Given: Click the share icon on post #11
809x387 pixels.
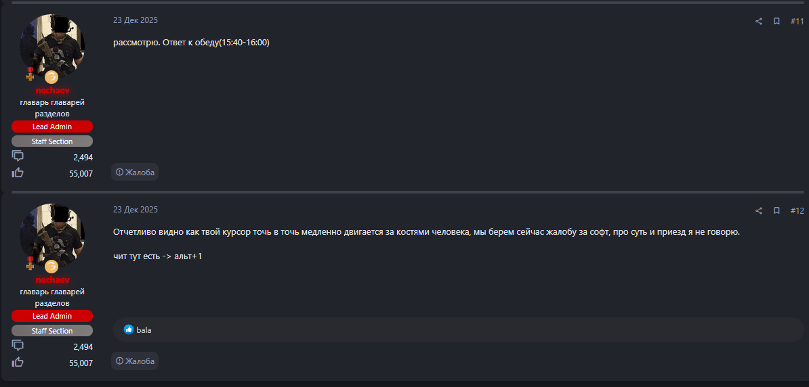Looking at the screenshot, I should tap(759, 22).
